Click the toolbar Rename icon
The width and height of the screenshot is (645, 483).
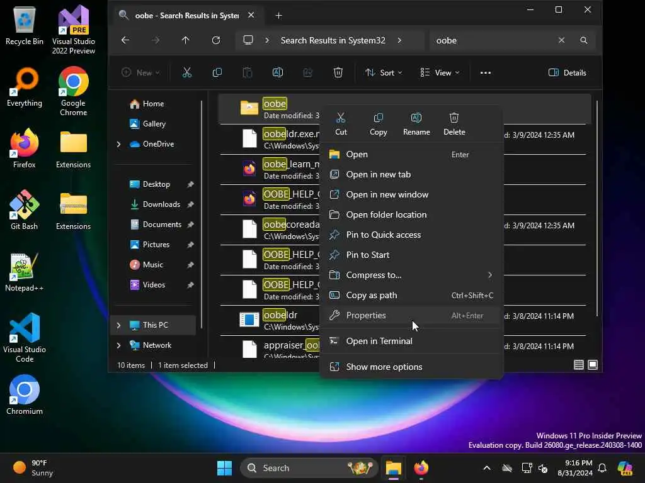278,73
